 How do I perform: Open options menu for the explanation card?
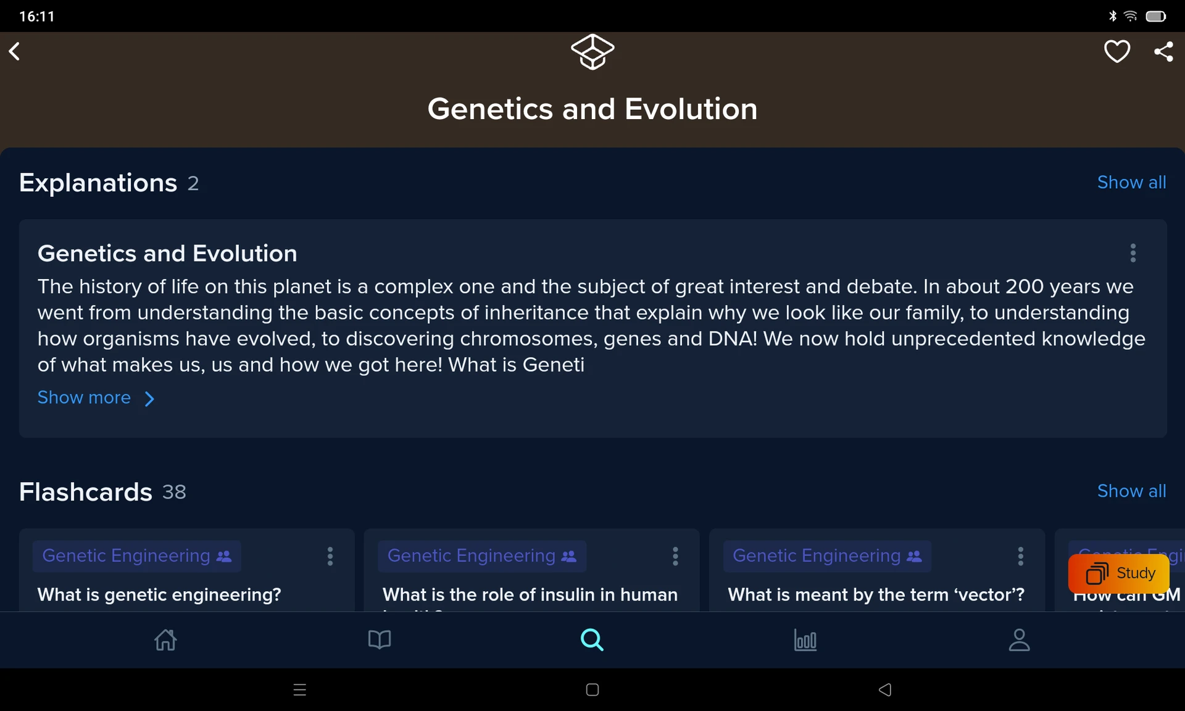(1133, 253)
